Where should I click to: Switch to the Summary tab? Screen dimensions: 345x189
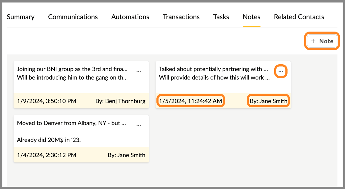tap(21, 17)
